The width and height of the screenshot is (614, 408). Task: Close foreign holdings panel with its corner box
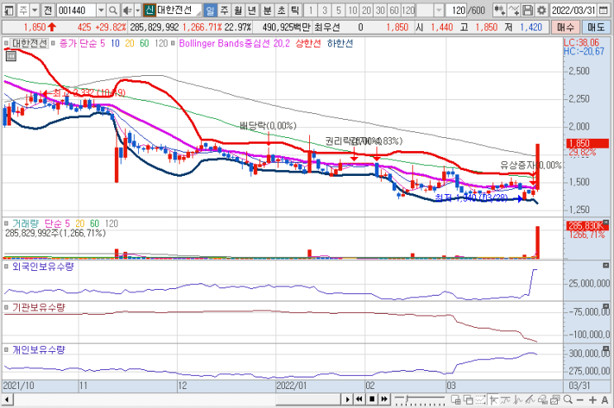pyautogui.click(x=606, y=266)
